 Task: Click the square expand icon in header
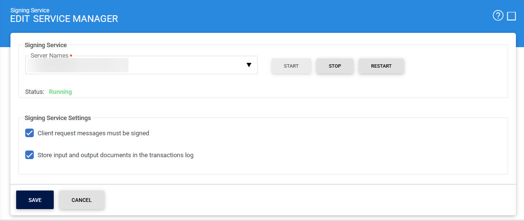click(x=512, y=16)
